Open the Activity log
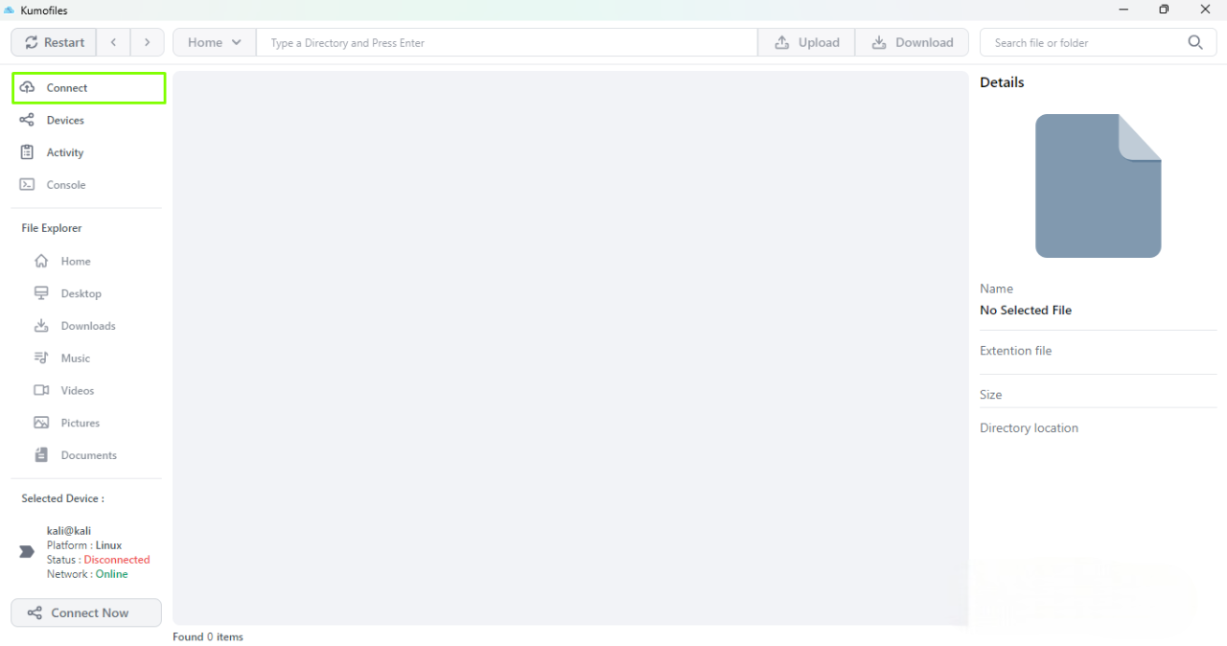 65,152
